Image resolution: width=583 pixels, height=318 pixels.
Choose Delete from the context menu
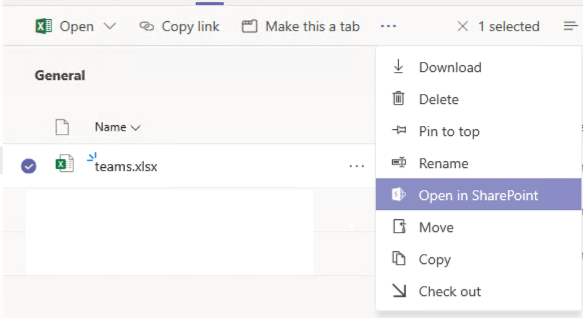[478, 99]
